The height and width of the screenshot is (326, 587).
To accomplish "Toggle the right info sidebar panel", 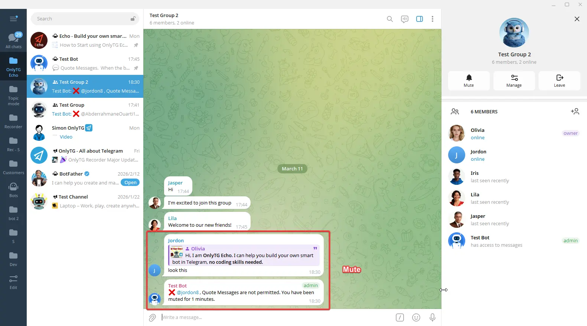I will pos(419,19).
